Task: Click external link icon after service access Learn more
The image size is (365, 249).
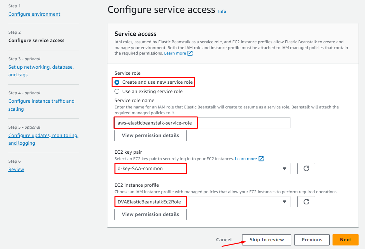Action: 190,53
